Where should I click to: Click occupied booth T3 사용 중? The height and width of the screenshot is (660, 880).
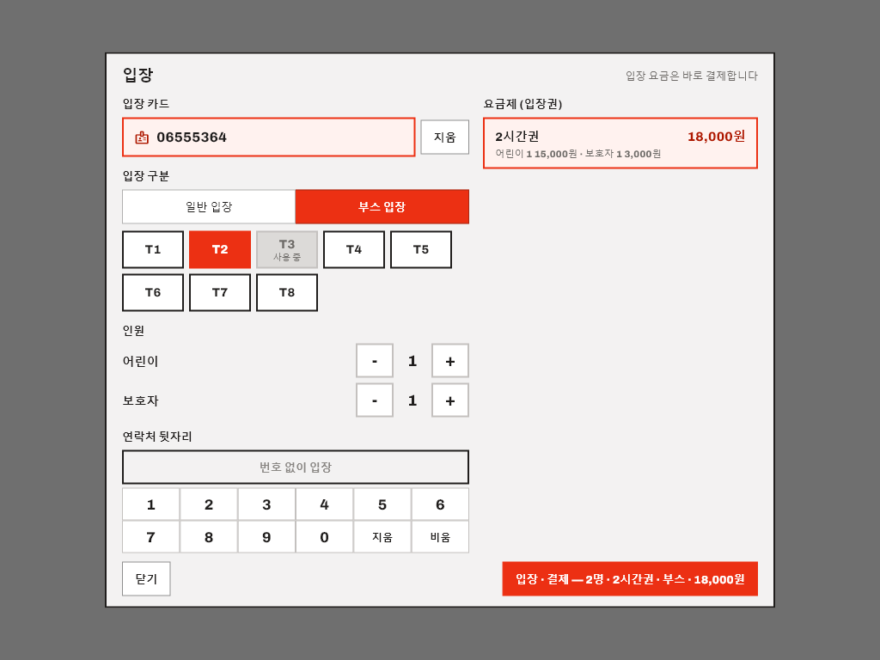click(287, 250)
